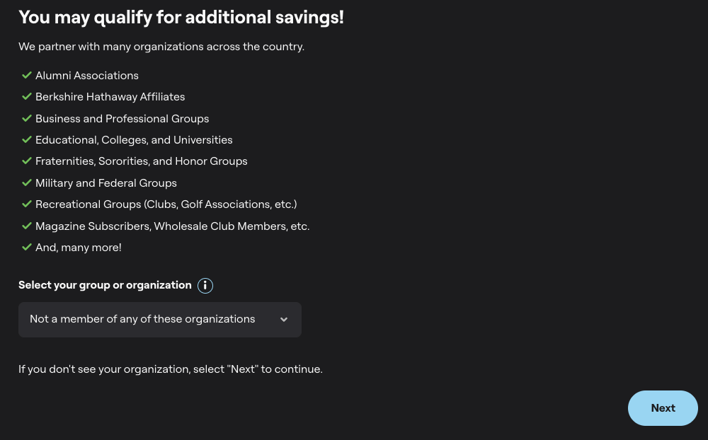Image resolution: width=708 pixels, height=440 pixels.
Task: Click the info icon beside group label
Action: [x=205, y=286]
